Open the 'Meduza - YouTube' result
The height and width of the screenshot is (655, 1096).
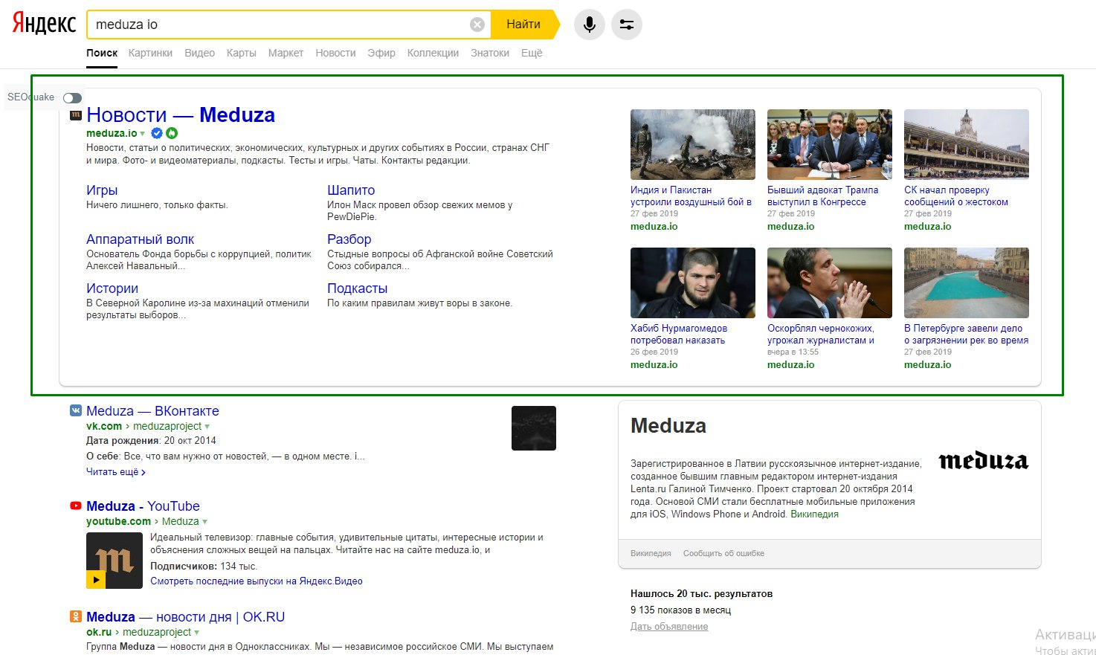[x=143, y=506]
